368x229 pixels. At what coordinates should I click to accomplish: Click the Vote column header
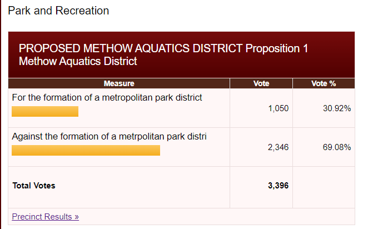[x=261, y=83]
